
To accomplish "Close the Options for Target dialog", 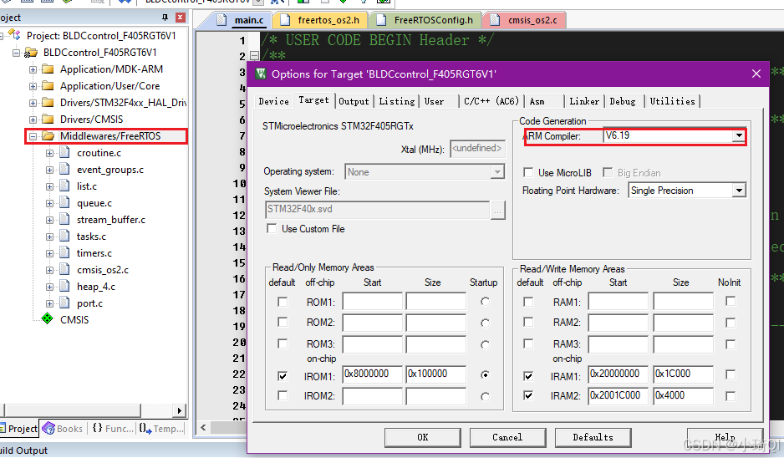I will click(756, 74).
